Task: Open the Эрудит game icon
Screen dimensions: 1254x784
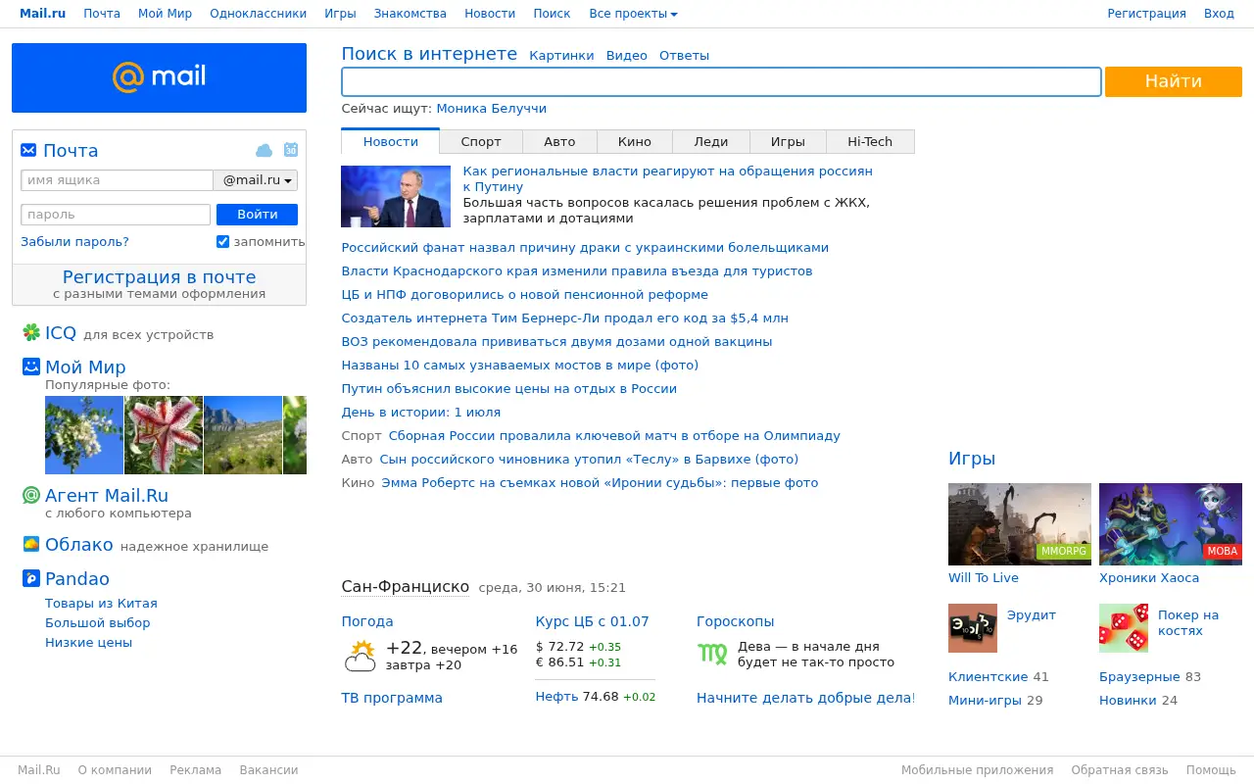Action: coord(973,628)
